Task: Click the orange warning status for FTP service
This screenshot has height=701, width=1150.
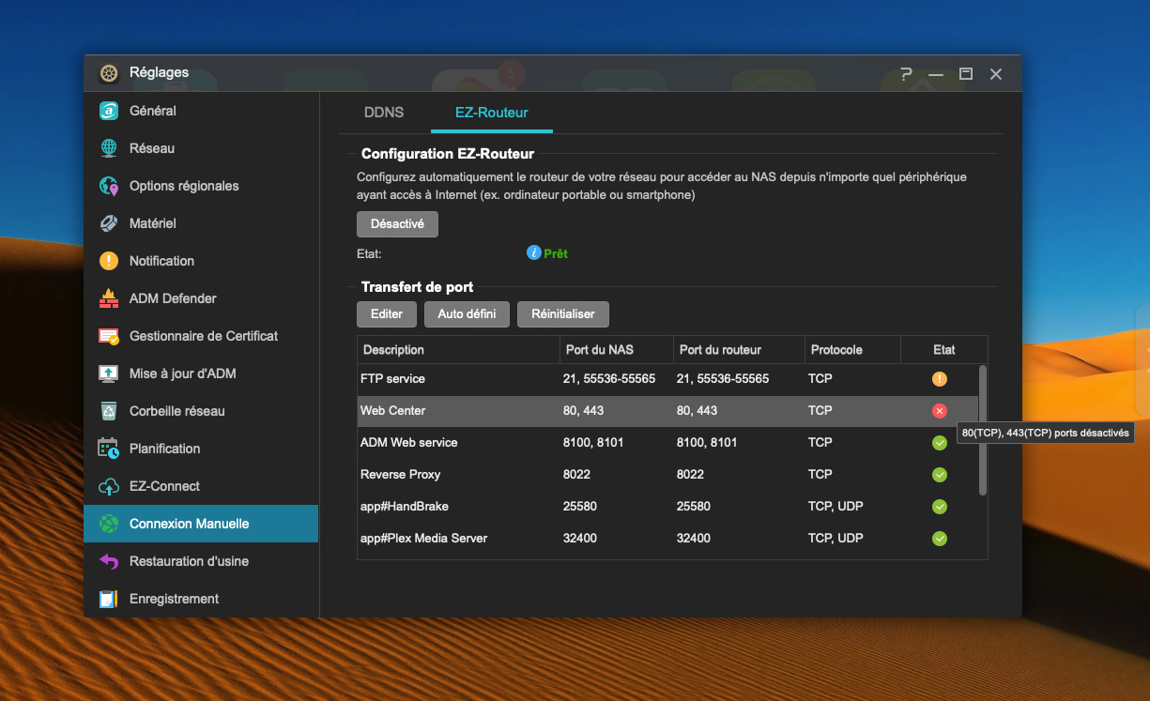Action: coord(939,379)
